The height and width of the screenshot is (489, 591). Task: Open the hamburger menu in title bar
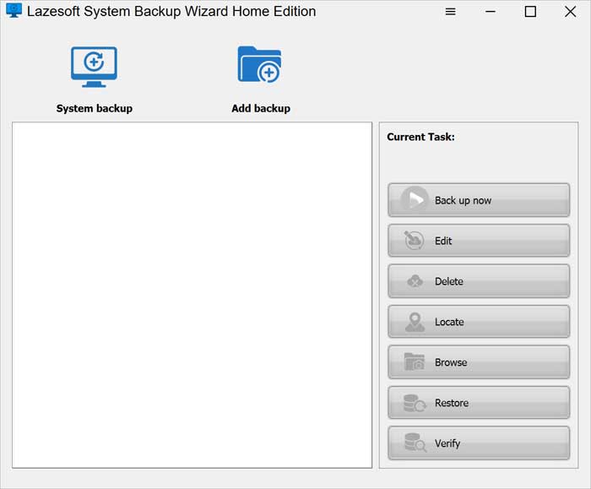[450, 12]
